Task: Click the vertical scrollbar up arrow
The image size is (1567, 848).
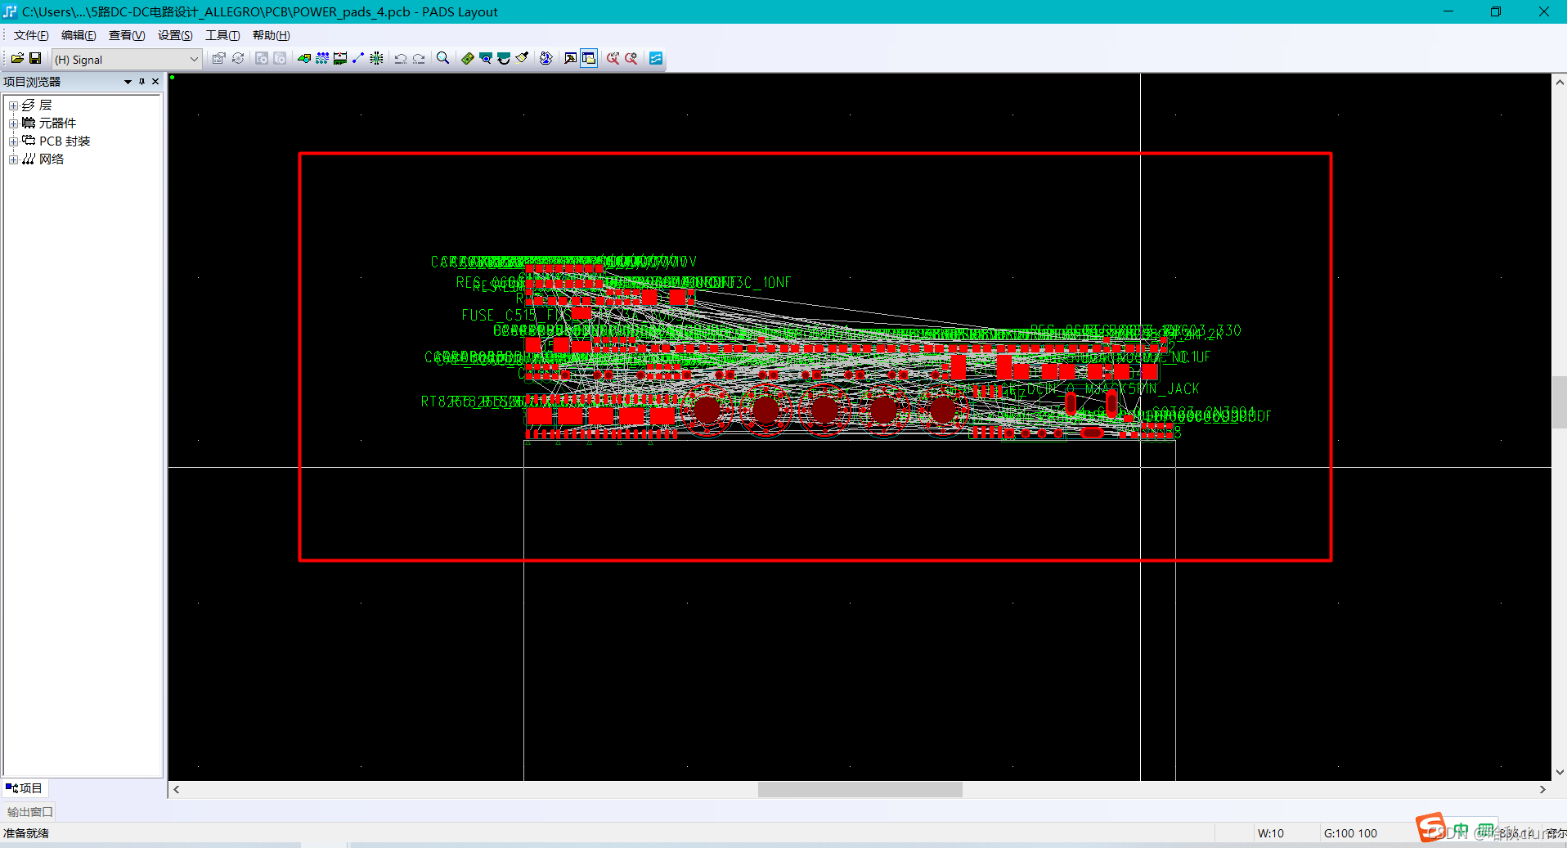Action: point(1560,82)
